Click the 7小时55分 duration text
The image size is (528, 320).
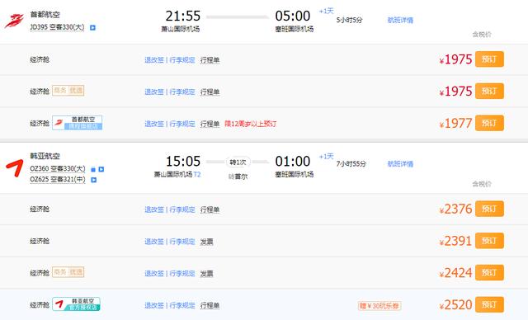pyautogui.click(x=351, y=164)
